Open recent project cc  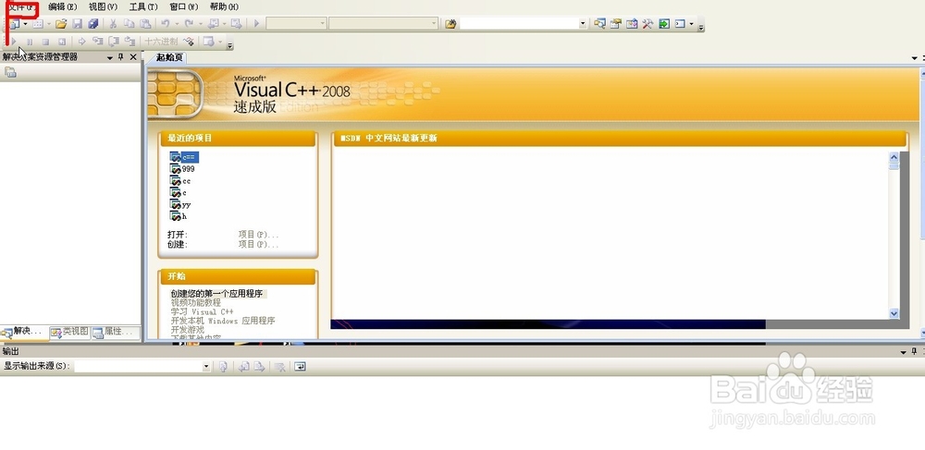coord(180,181)
